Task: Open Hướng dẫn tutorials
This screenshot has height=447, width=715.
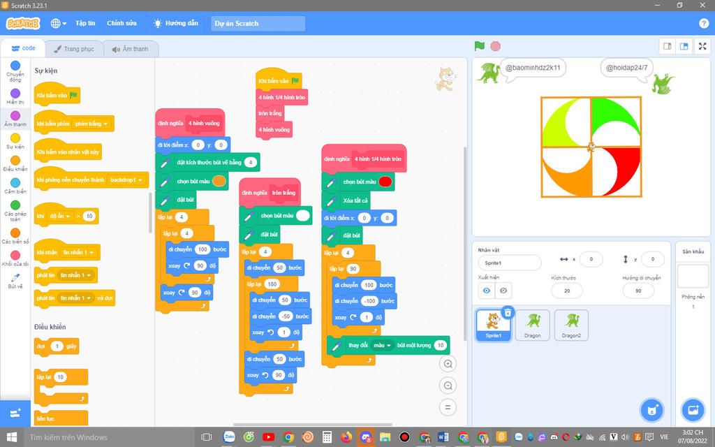Action: pos(175,23)
